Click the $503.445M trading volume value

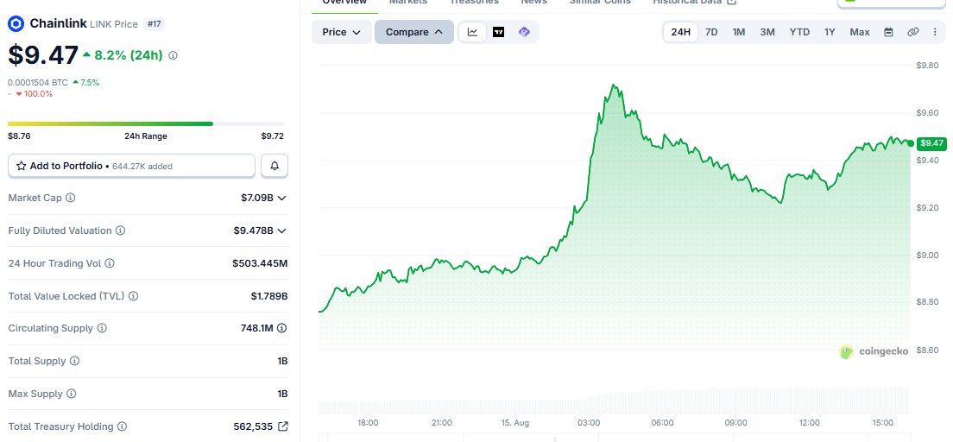(x=260, y=263)
